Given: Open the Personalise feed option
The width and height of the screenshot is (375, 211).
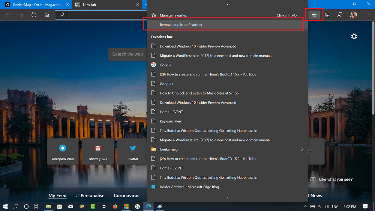Looking at the screenshot, I should [x=90, y=196].
